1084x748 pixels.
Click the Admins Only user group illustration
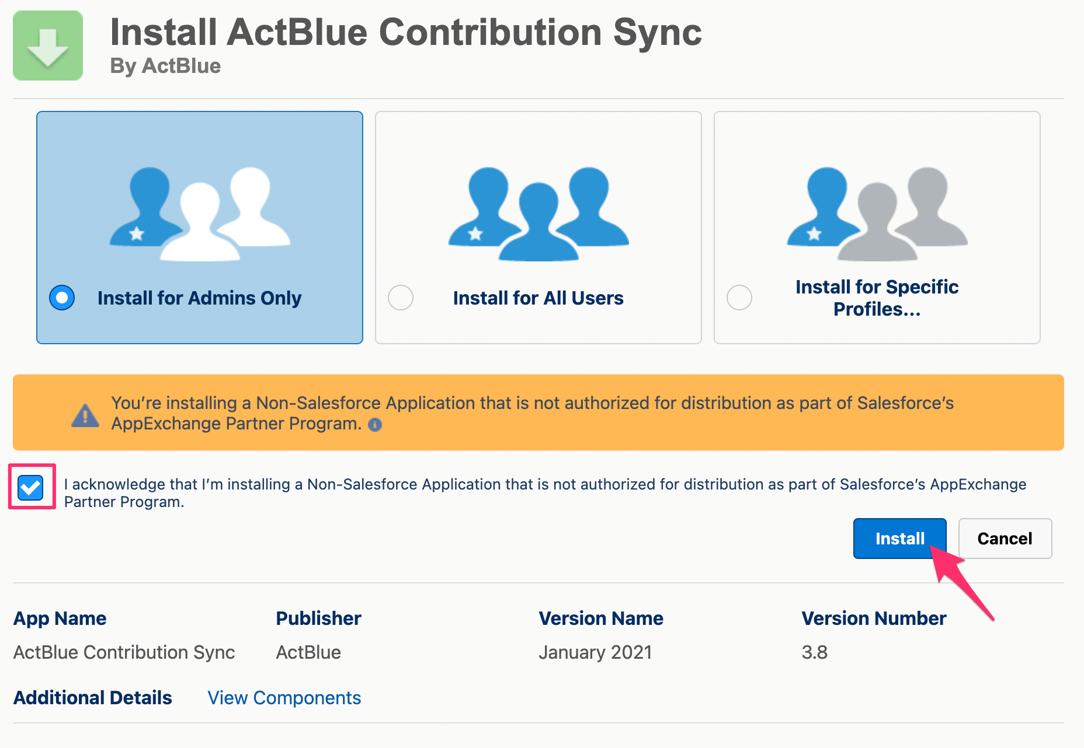tap(200, 214)
